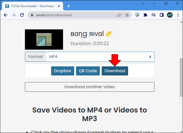Toggle the browser side panel

pos(162,15)
